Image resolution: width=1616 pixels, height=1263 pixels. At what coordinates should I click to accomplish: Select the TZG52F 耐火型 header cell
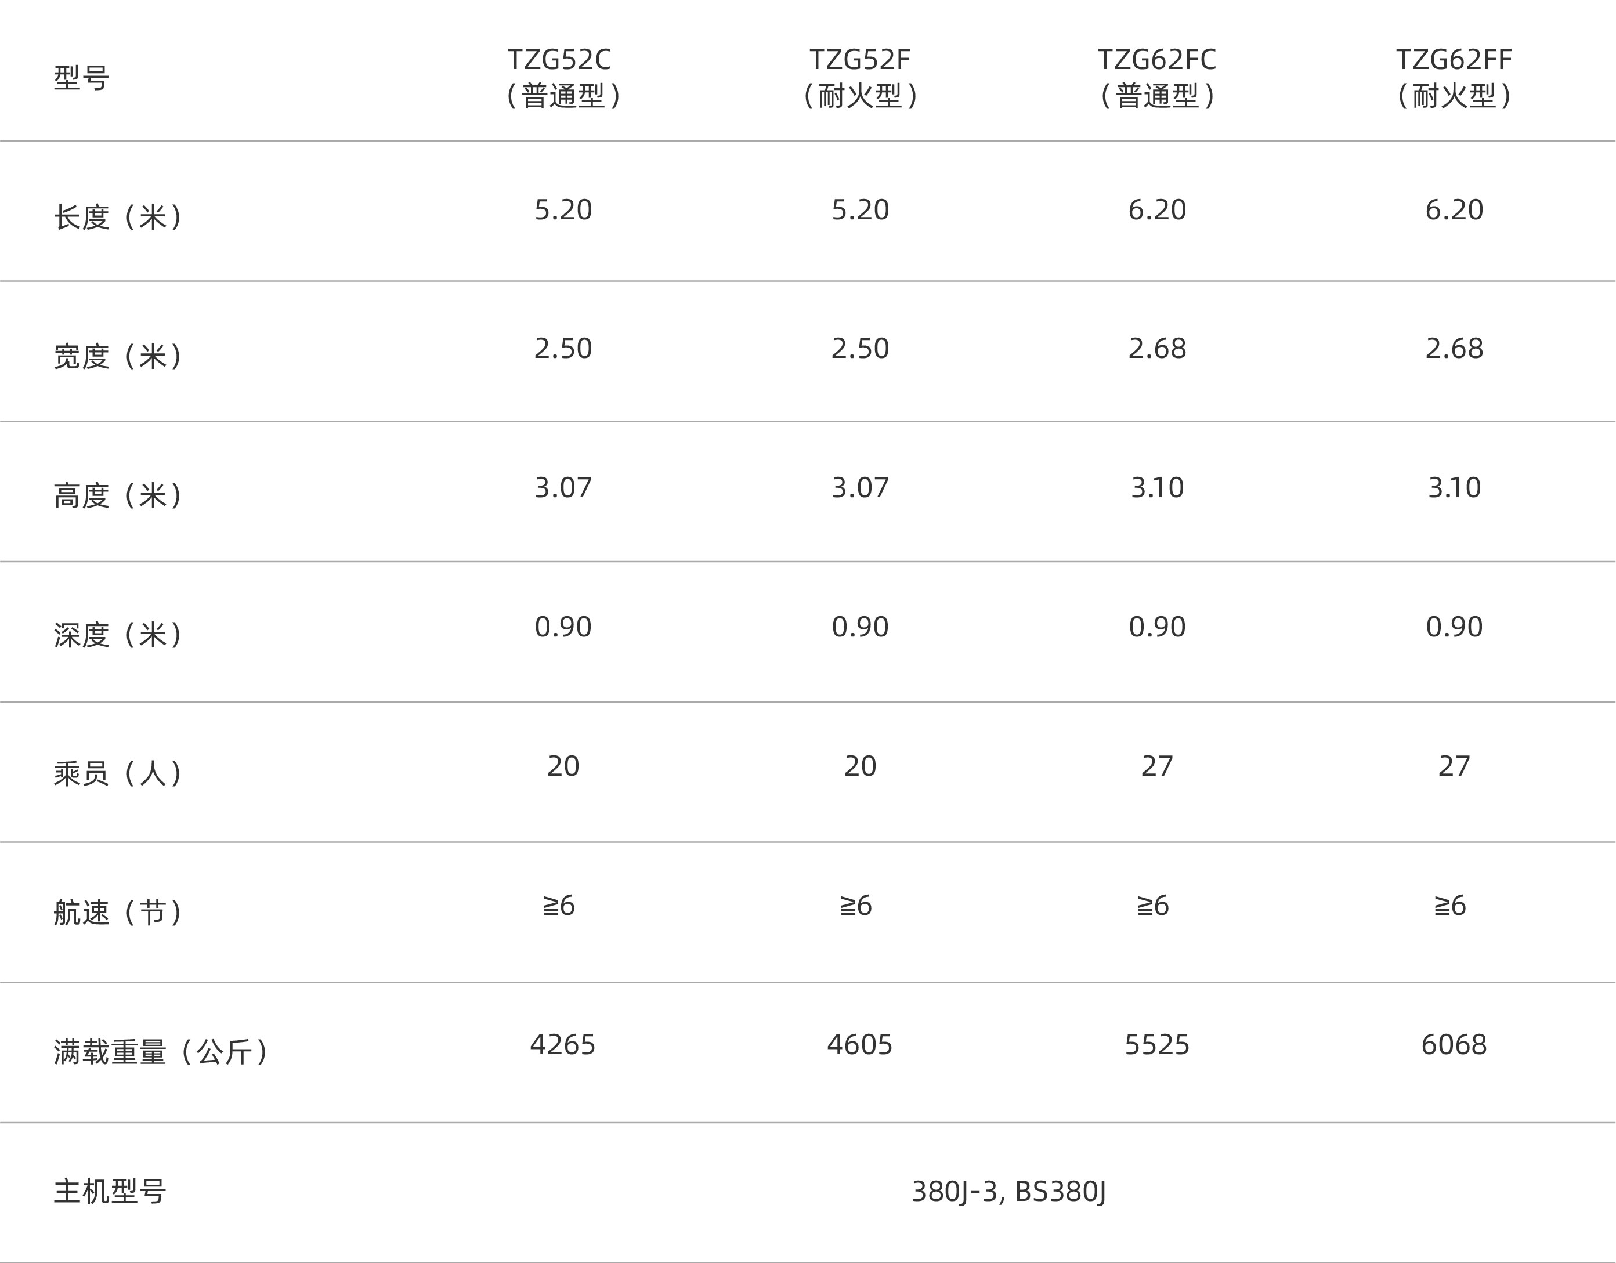[x=860, y=78]
